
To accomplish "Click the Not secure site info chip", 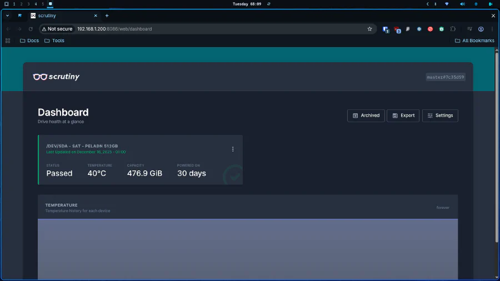I will [57, 29].
